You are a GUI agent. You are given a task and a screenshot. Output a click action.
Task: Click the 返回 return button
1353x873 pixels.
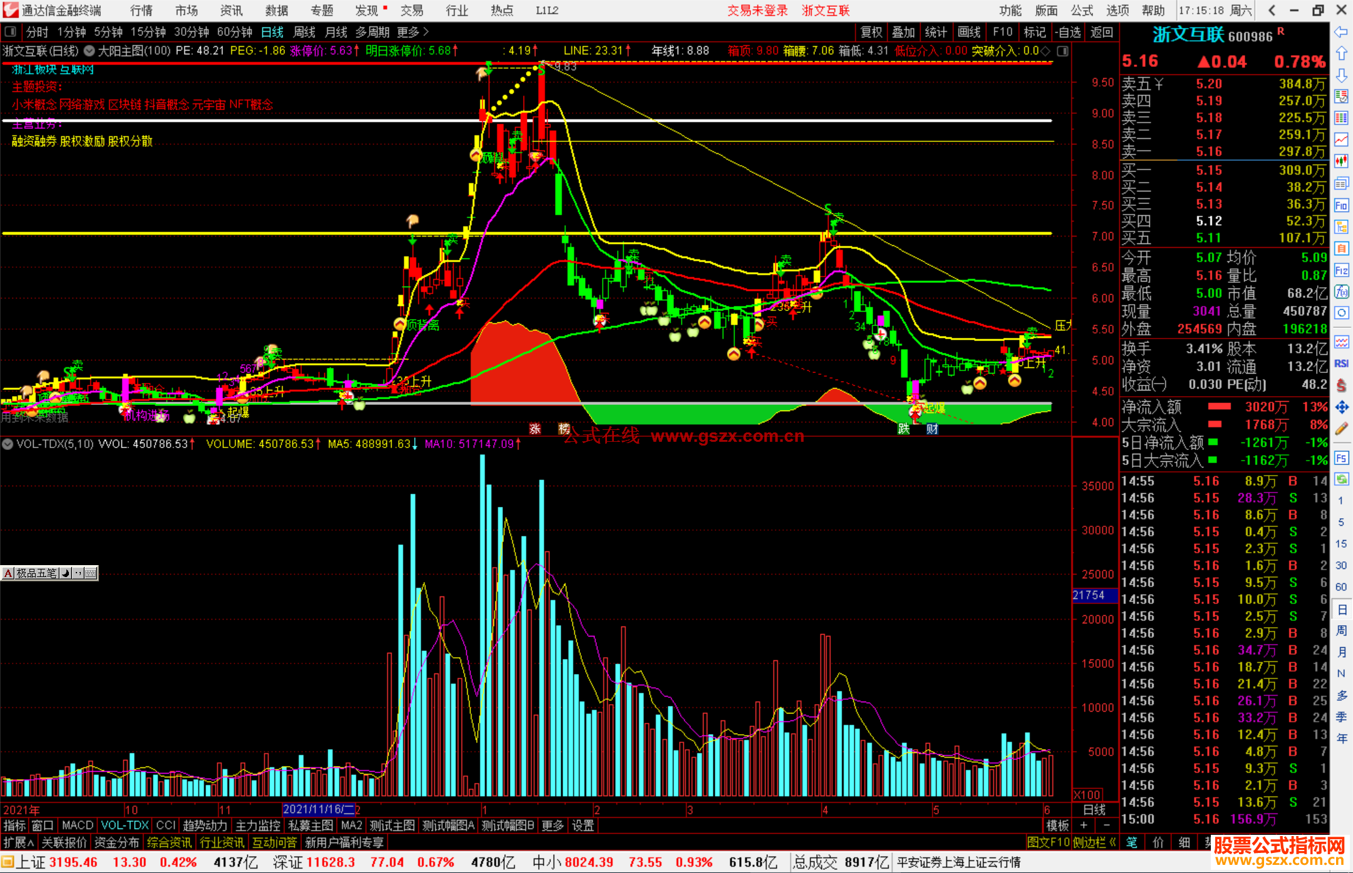(x=1101, y=32)
